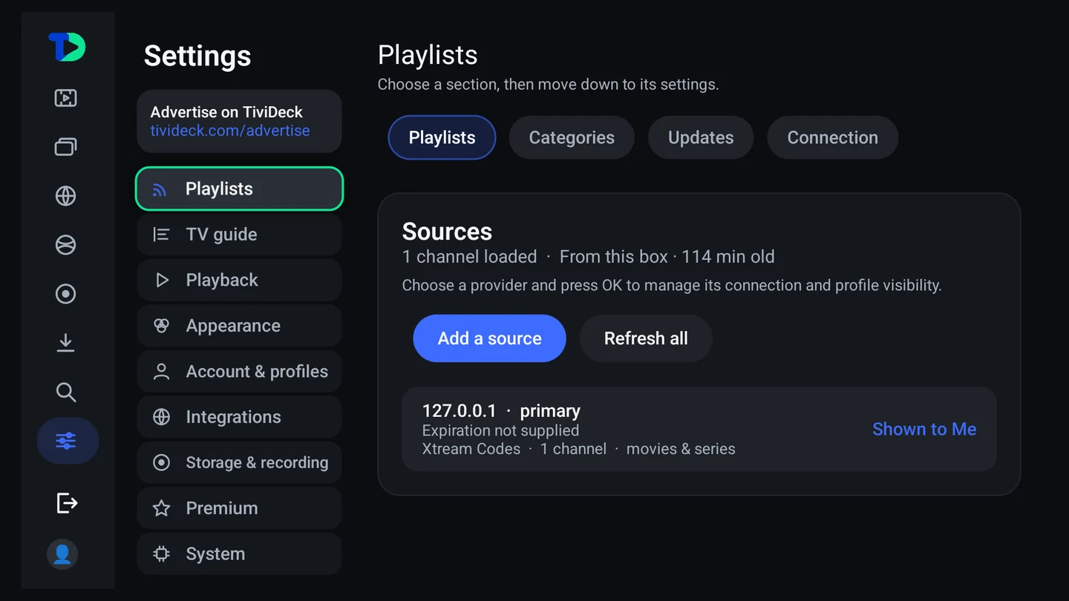Open the downloads arrow icon in sidebar
This screenshot has height=601, width=1069.
point(66,343)
